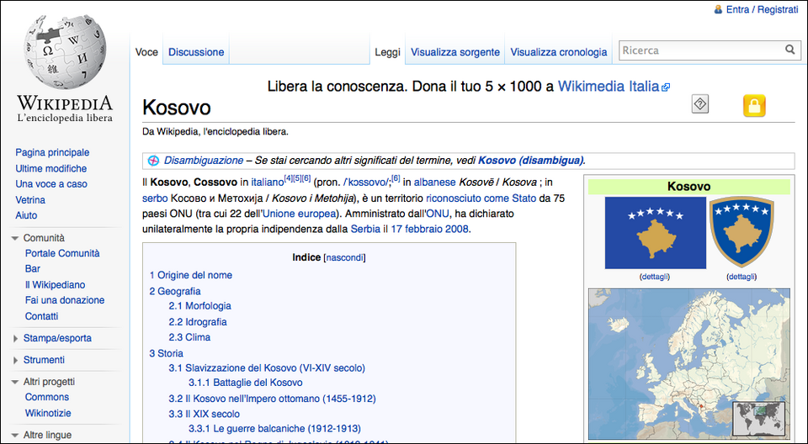This screenshot has width=808, height=444.
Task: Click the IPA pronunciation link /'kɔssovo/
Action: pyautogui.click(x=366, y=182)
